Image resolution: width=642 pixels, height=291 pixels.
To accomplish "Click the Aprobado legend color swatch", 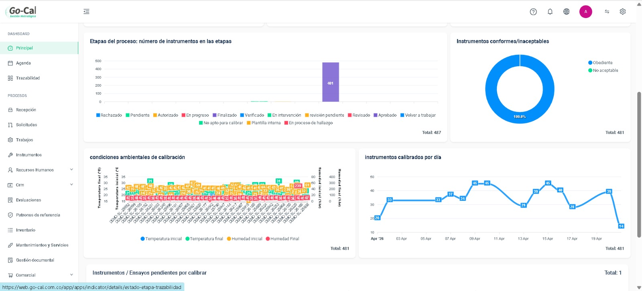I will 376,115.
